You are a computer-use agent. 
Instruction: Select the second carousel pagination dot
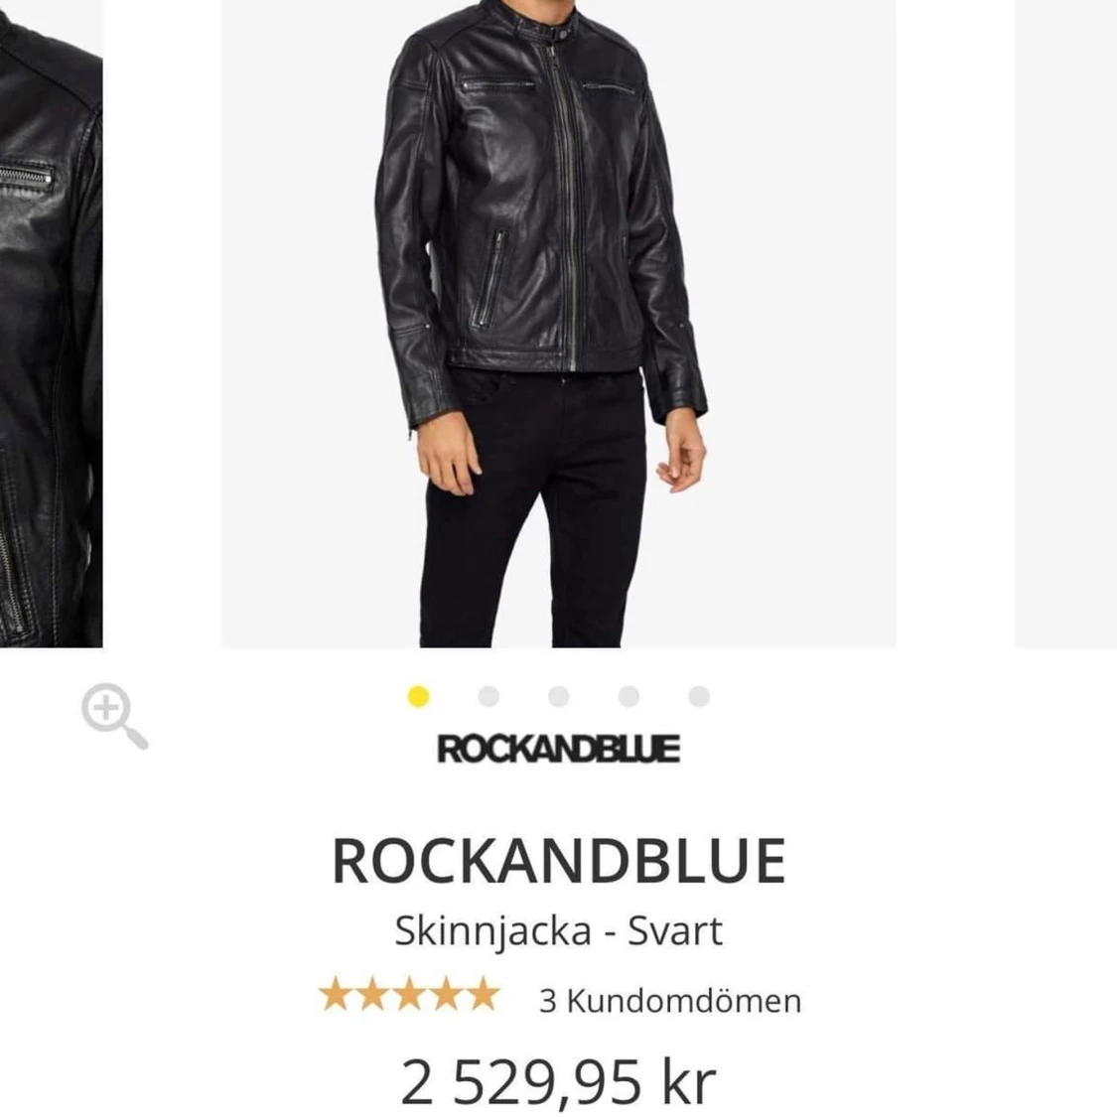pos(488,697)
